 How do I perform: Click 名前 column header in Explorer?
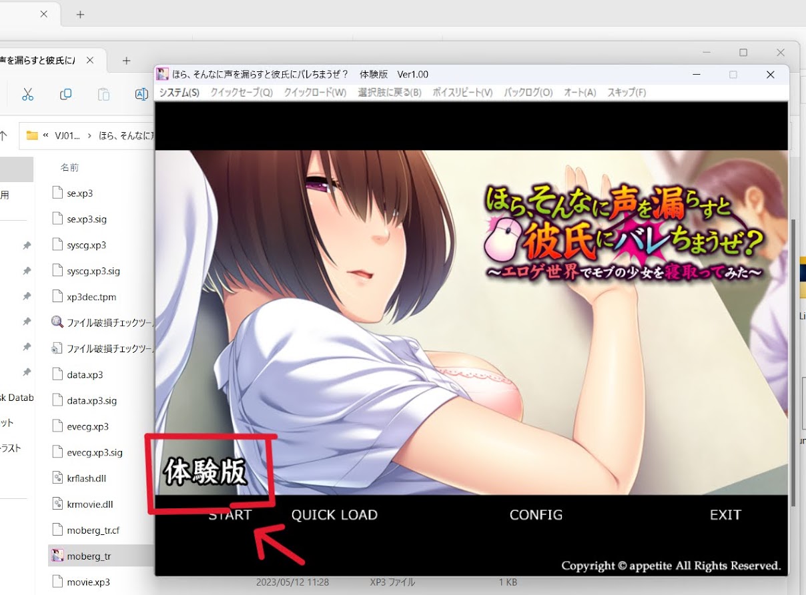tap(69, 167)
